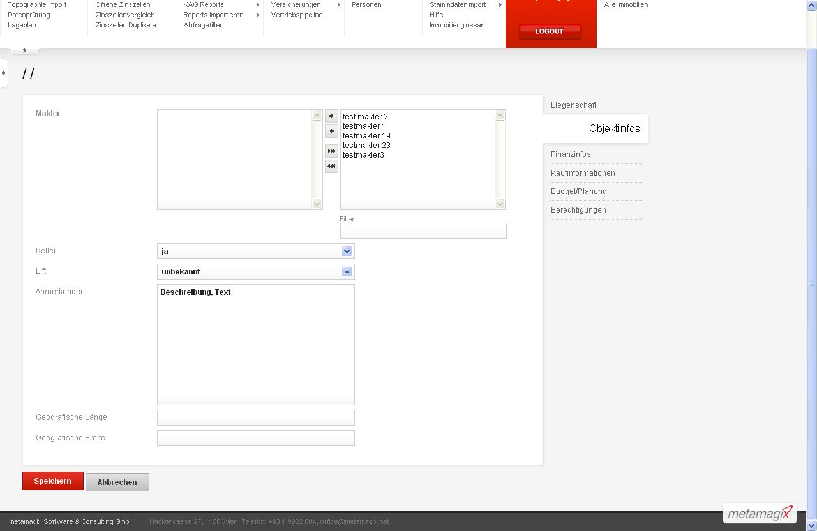Move all Makler right with triple arrow
This screenshot has height=531, width=817.
click(331, 151)
